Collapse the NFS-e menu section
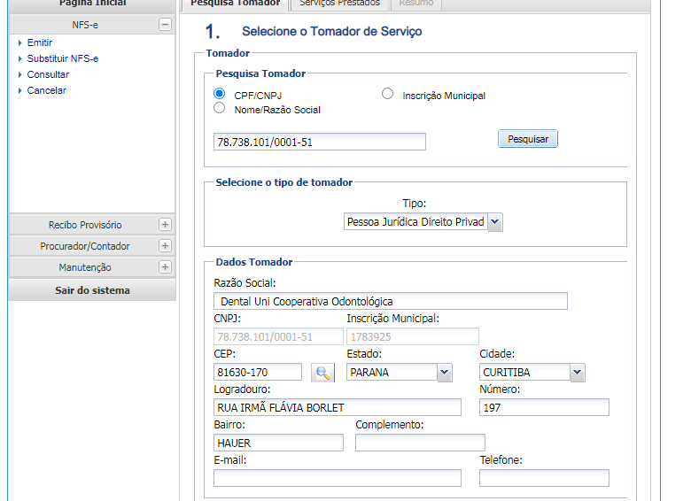This screenshot has width=691, height=501. [165, 25]
